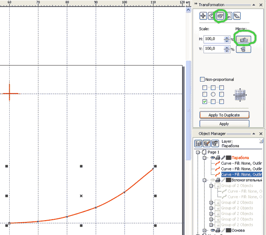Click the vertical Mirror button
266x235 pixels.
(x=243, y=49)
